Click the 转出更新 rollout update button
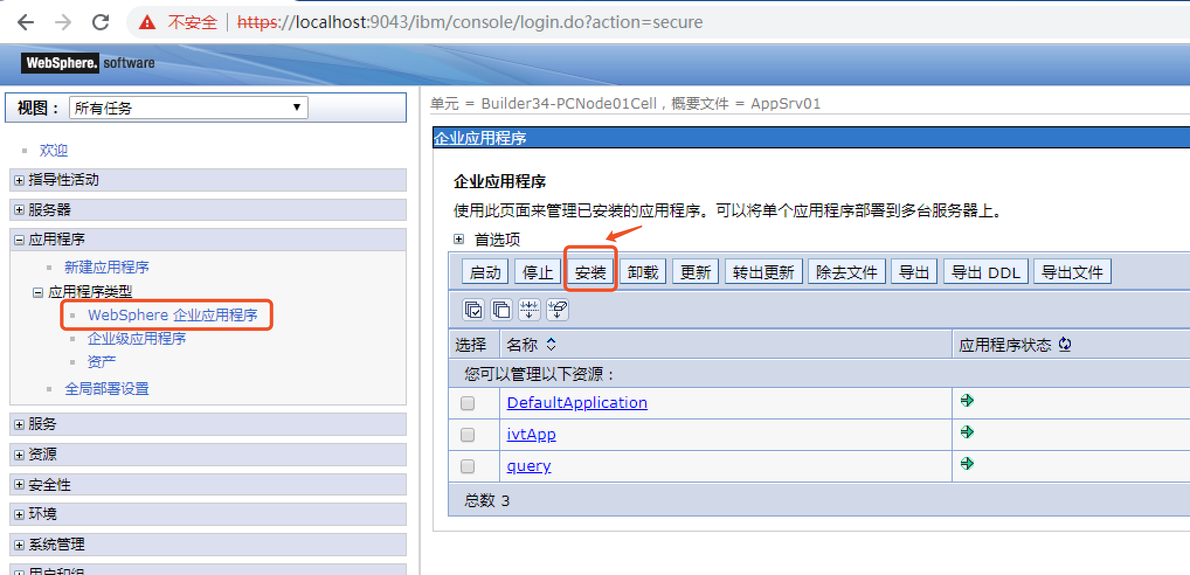 pos(764,272)
